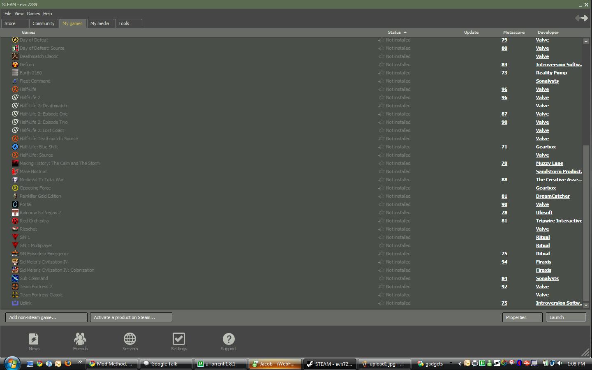Screen dimensions: 592x370
Task: Toggle favorite star for Day of Defeat
Action: pyautogui.click(x=381, y=40)
